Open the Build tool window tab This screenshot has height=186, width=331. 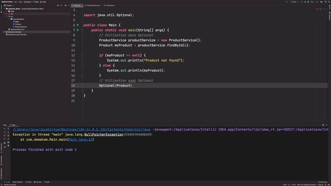(47, 182)
